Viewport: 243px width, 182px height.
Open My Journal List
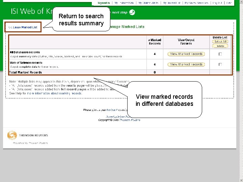[171, 3]
